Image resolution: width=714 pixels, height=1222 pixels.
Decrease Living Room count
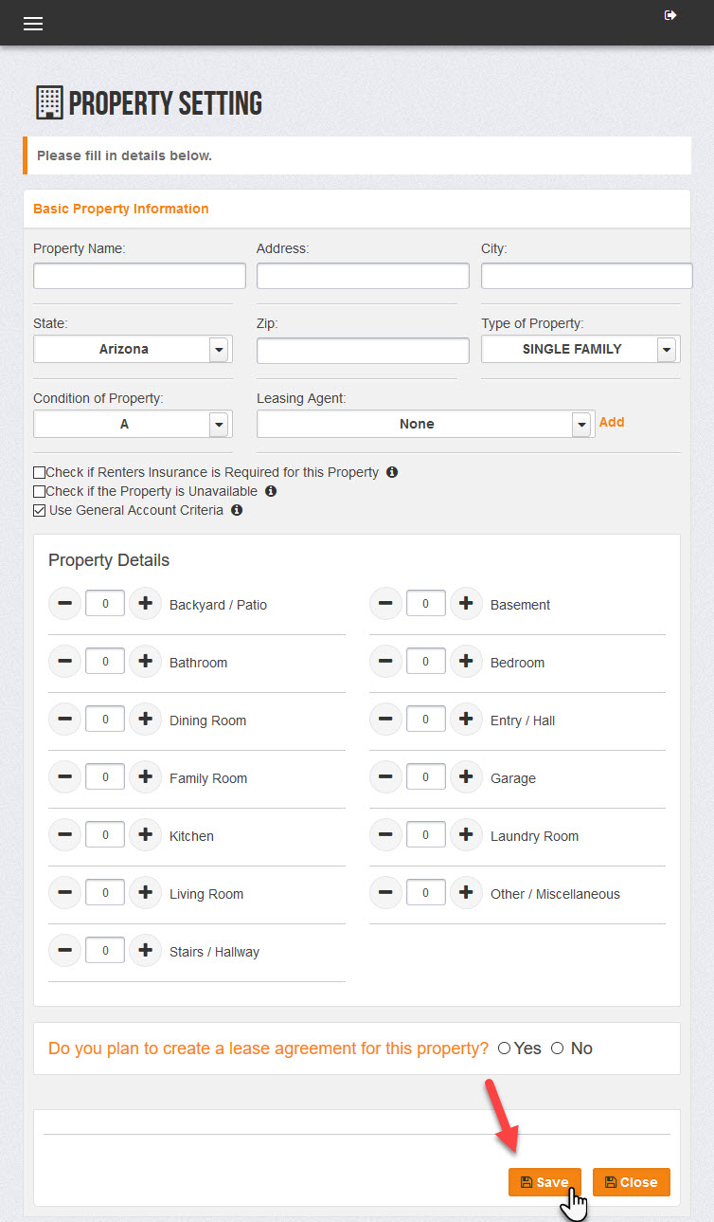click(x=64, y=893)
